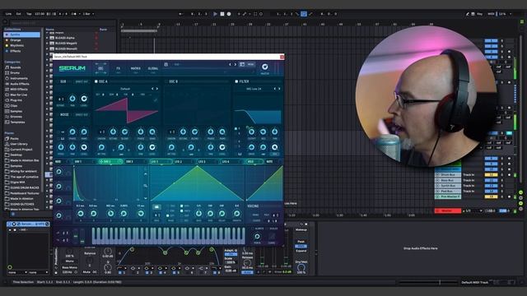Open the Grooves category
Viewport: 527px width, 296px height.
(x=16, y=117)
